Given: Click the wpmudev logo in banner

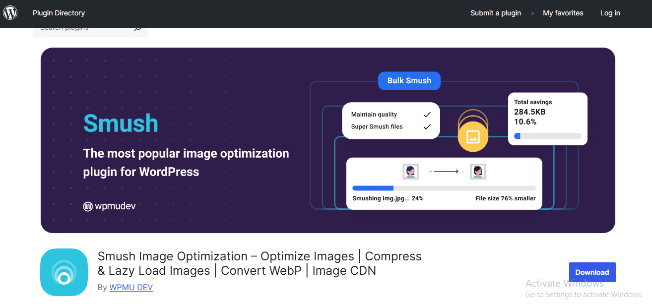Looking at the screenshot, I should click(109, 206).
